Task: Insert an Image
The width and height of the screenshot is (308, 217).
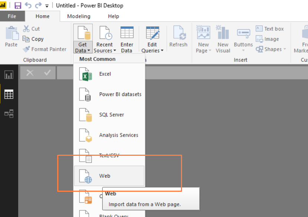Action: pos(268,39)
